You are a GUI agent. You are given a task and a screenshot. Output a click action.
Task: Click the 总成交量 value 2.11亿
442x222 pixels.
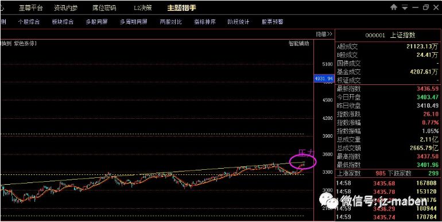tap(429, 139)
